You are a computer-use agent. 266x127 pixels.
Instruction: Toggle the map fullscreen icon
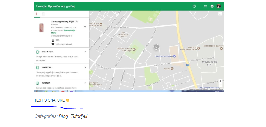(x=220, y=14)
